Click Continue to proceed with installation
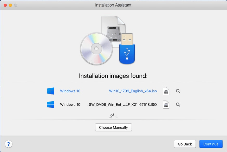227x152 pixels. [211, 144]
